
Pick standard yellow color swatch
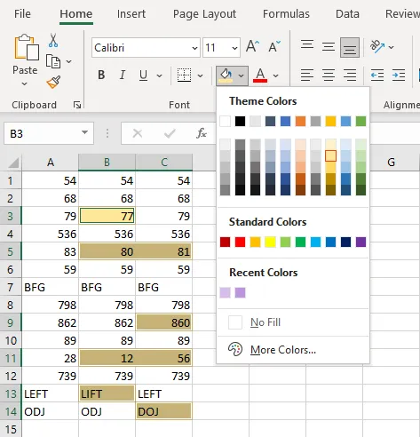pyautogui.click(x=270, y=242)
